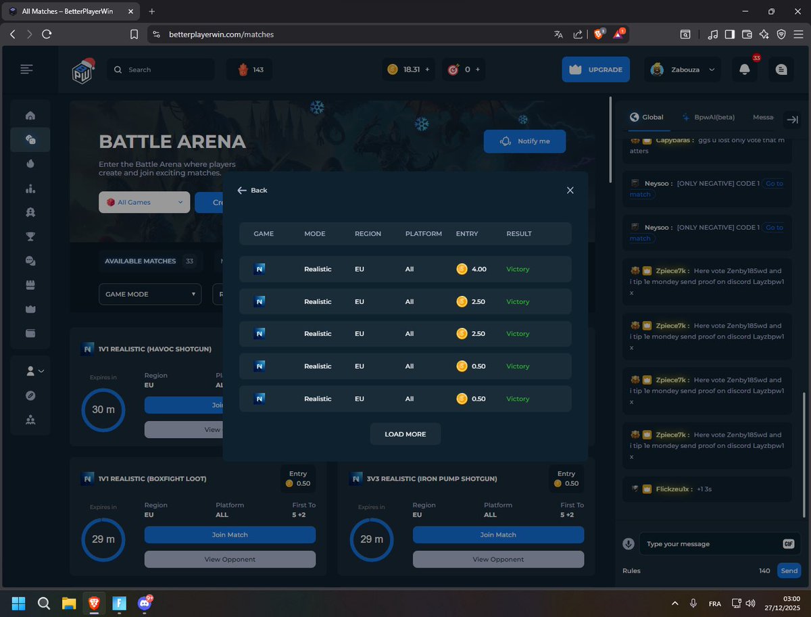
Task: Select the Global chat tab
Action: tap(647, 116)
